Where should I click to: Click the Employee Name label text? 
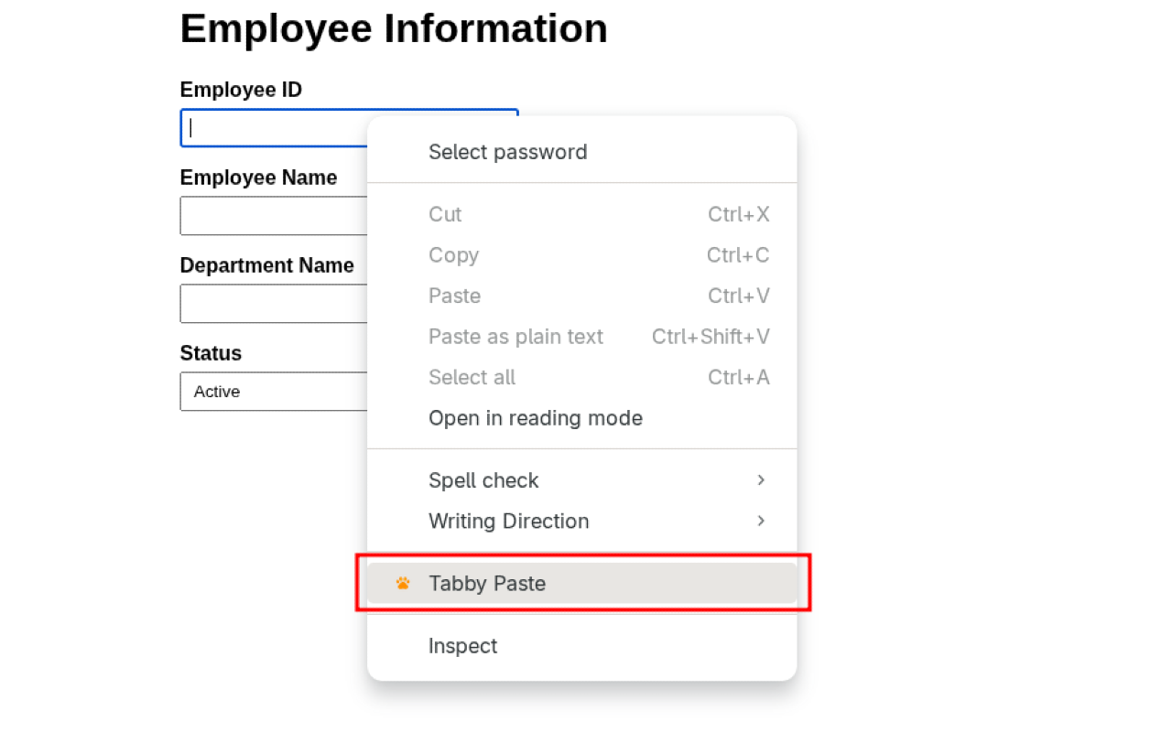coord(258,178)
